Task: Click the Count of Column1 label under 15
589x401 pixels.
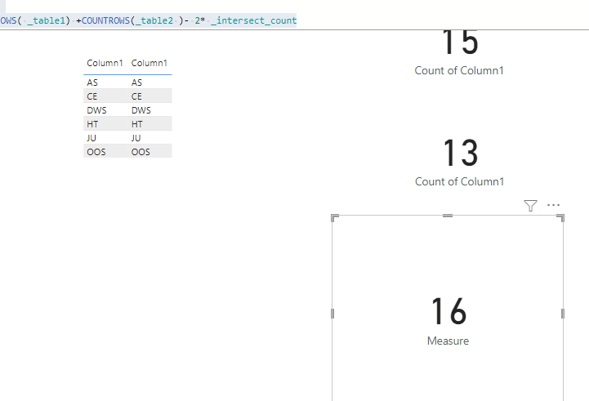Action: coord(459,70)
